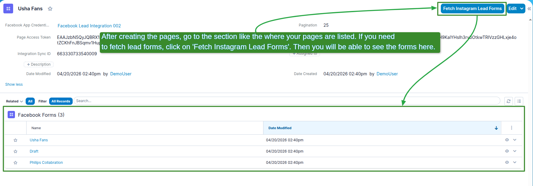This screenshot has width=533, height=186.
Task: Preview Draft row with eye icon
Action: tap(507, 151)
